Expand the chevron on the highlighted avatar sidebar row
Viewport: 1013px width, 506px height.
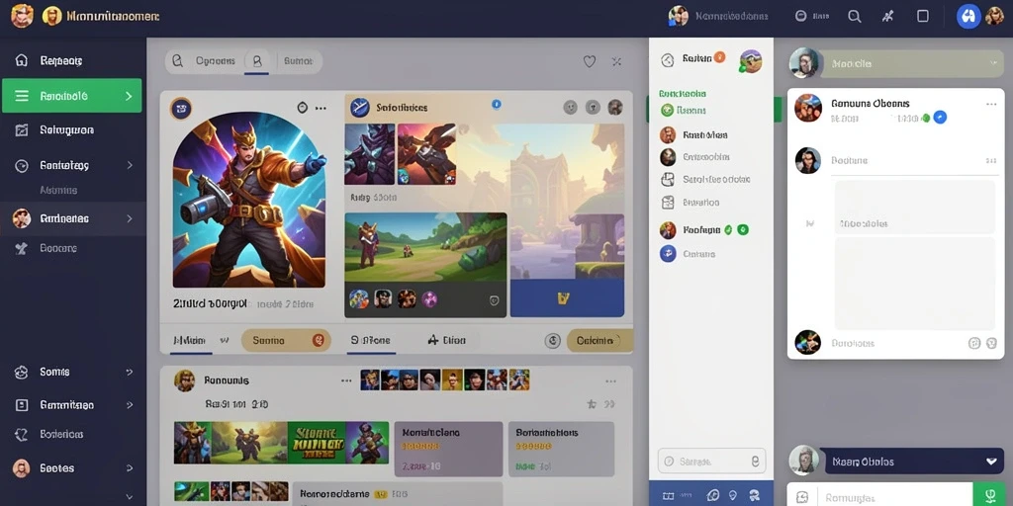point(130,218)
